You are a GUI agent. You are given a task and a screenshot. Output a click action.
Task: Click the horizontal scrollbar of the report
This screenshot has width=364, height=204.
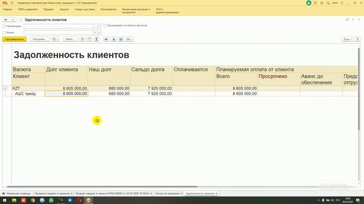click(102, 186)
